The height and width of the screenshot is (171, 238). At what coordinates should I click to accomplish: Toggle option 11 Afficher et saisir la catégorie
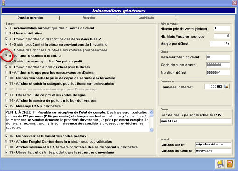7,83
